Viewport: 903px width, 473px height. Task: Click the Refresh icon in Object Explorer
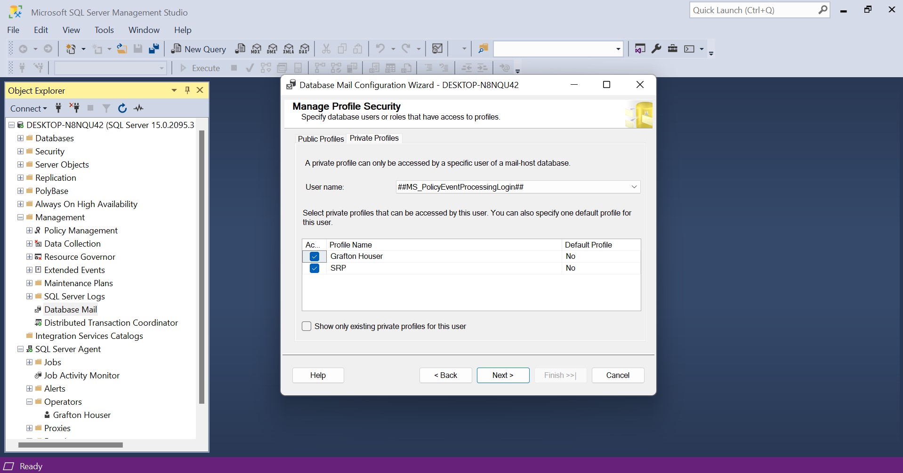point(122,108)
